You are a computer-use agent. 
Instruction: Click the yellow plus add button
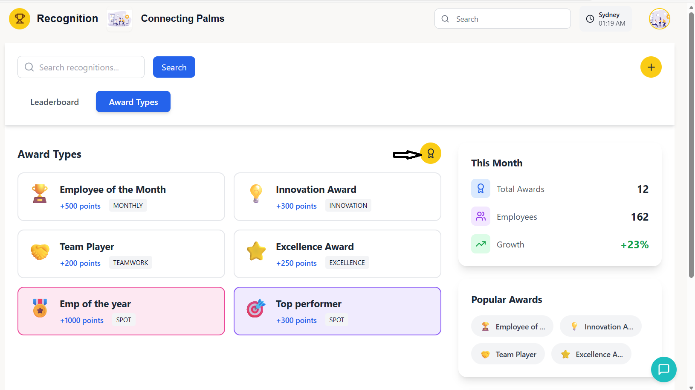point(651,67)
